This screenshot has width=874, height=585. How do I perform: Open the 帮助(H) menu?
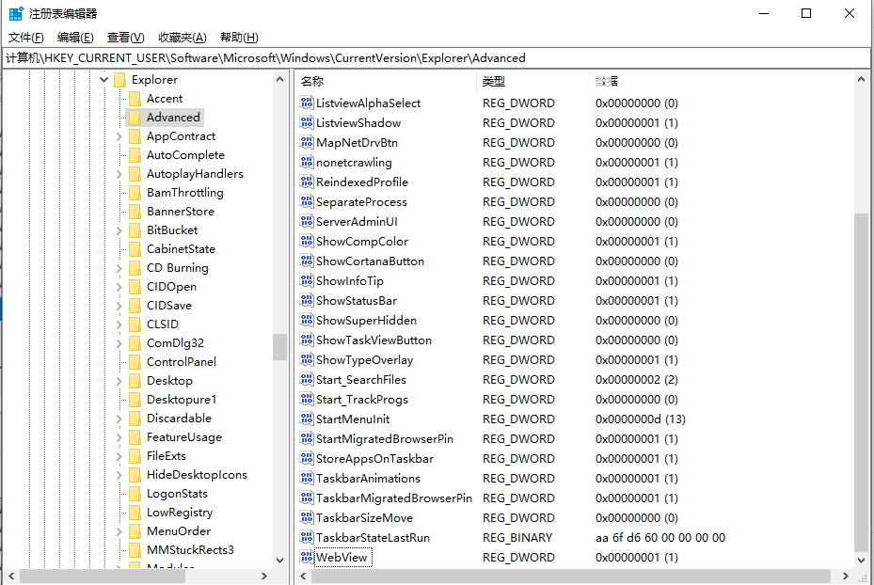[239, 38]
